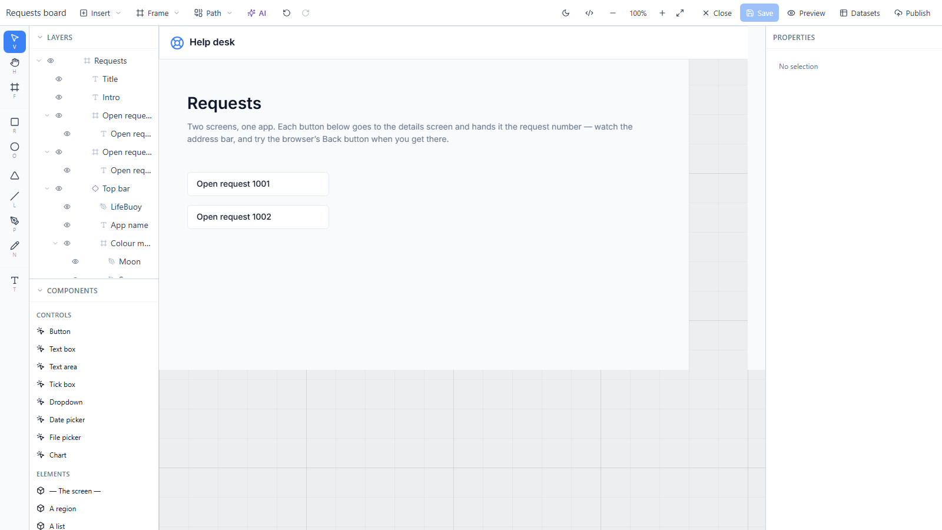Select the Triangle shape tool

(x=15, y=175)
